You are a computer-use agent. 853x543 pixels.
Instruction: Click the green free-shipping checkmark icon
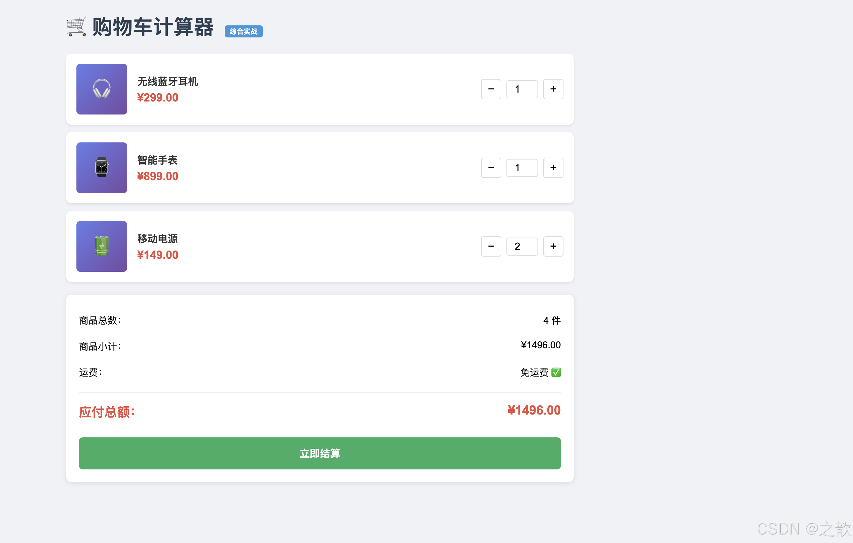click(556, 372)
